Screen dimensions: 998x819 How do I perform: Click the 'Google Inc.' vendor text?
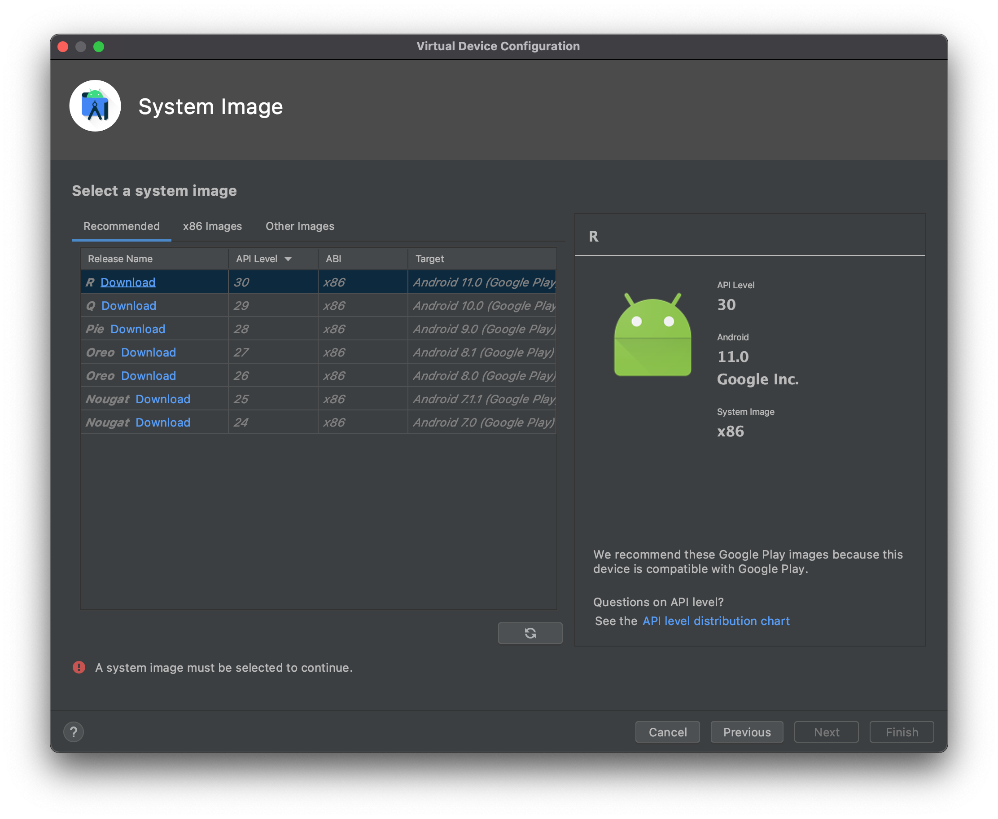pos(757,379)
